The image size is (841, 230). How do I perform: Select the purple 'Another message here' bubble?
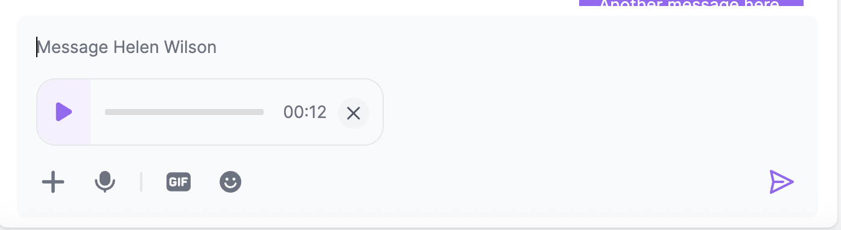691,3
